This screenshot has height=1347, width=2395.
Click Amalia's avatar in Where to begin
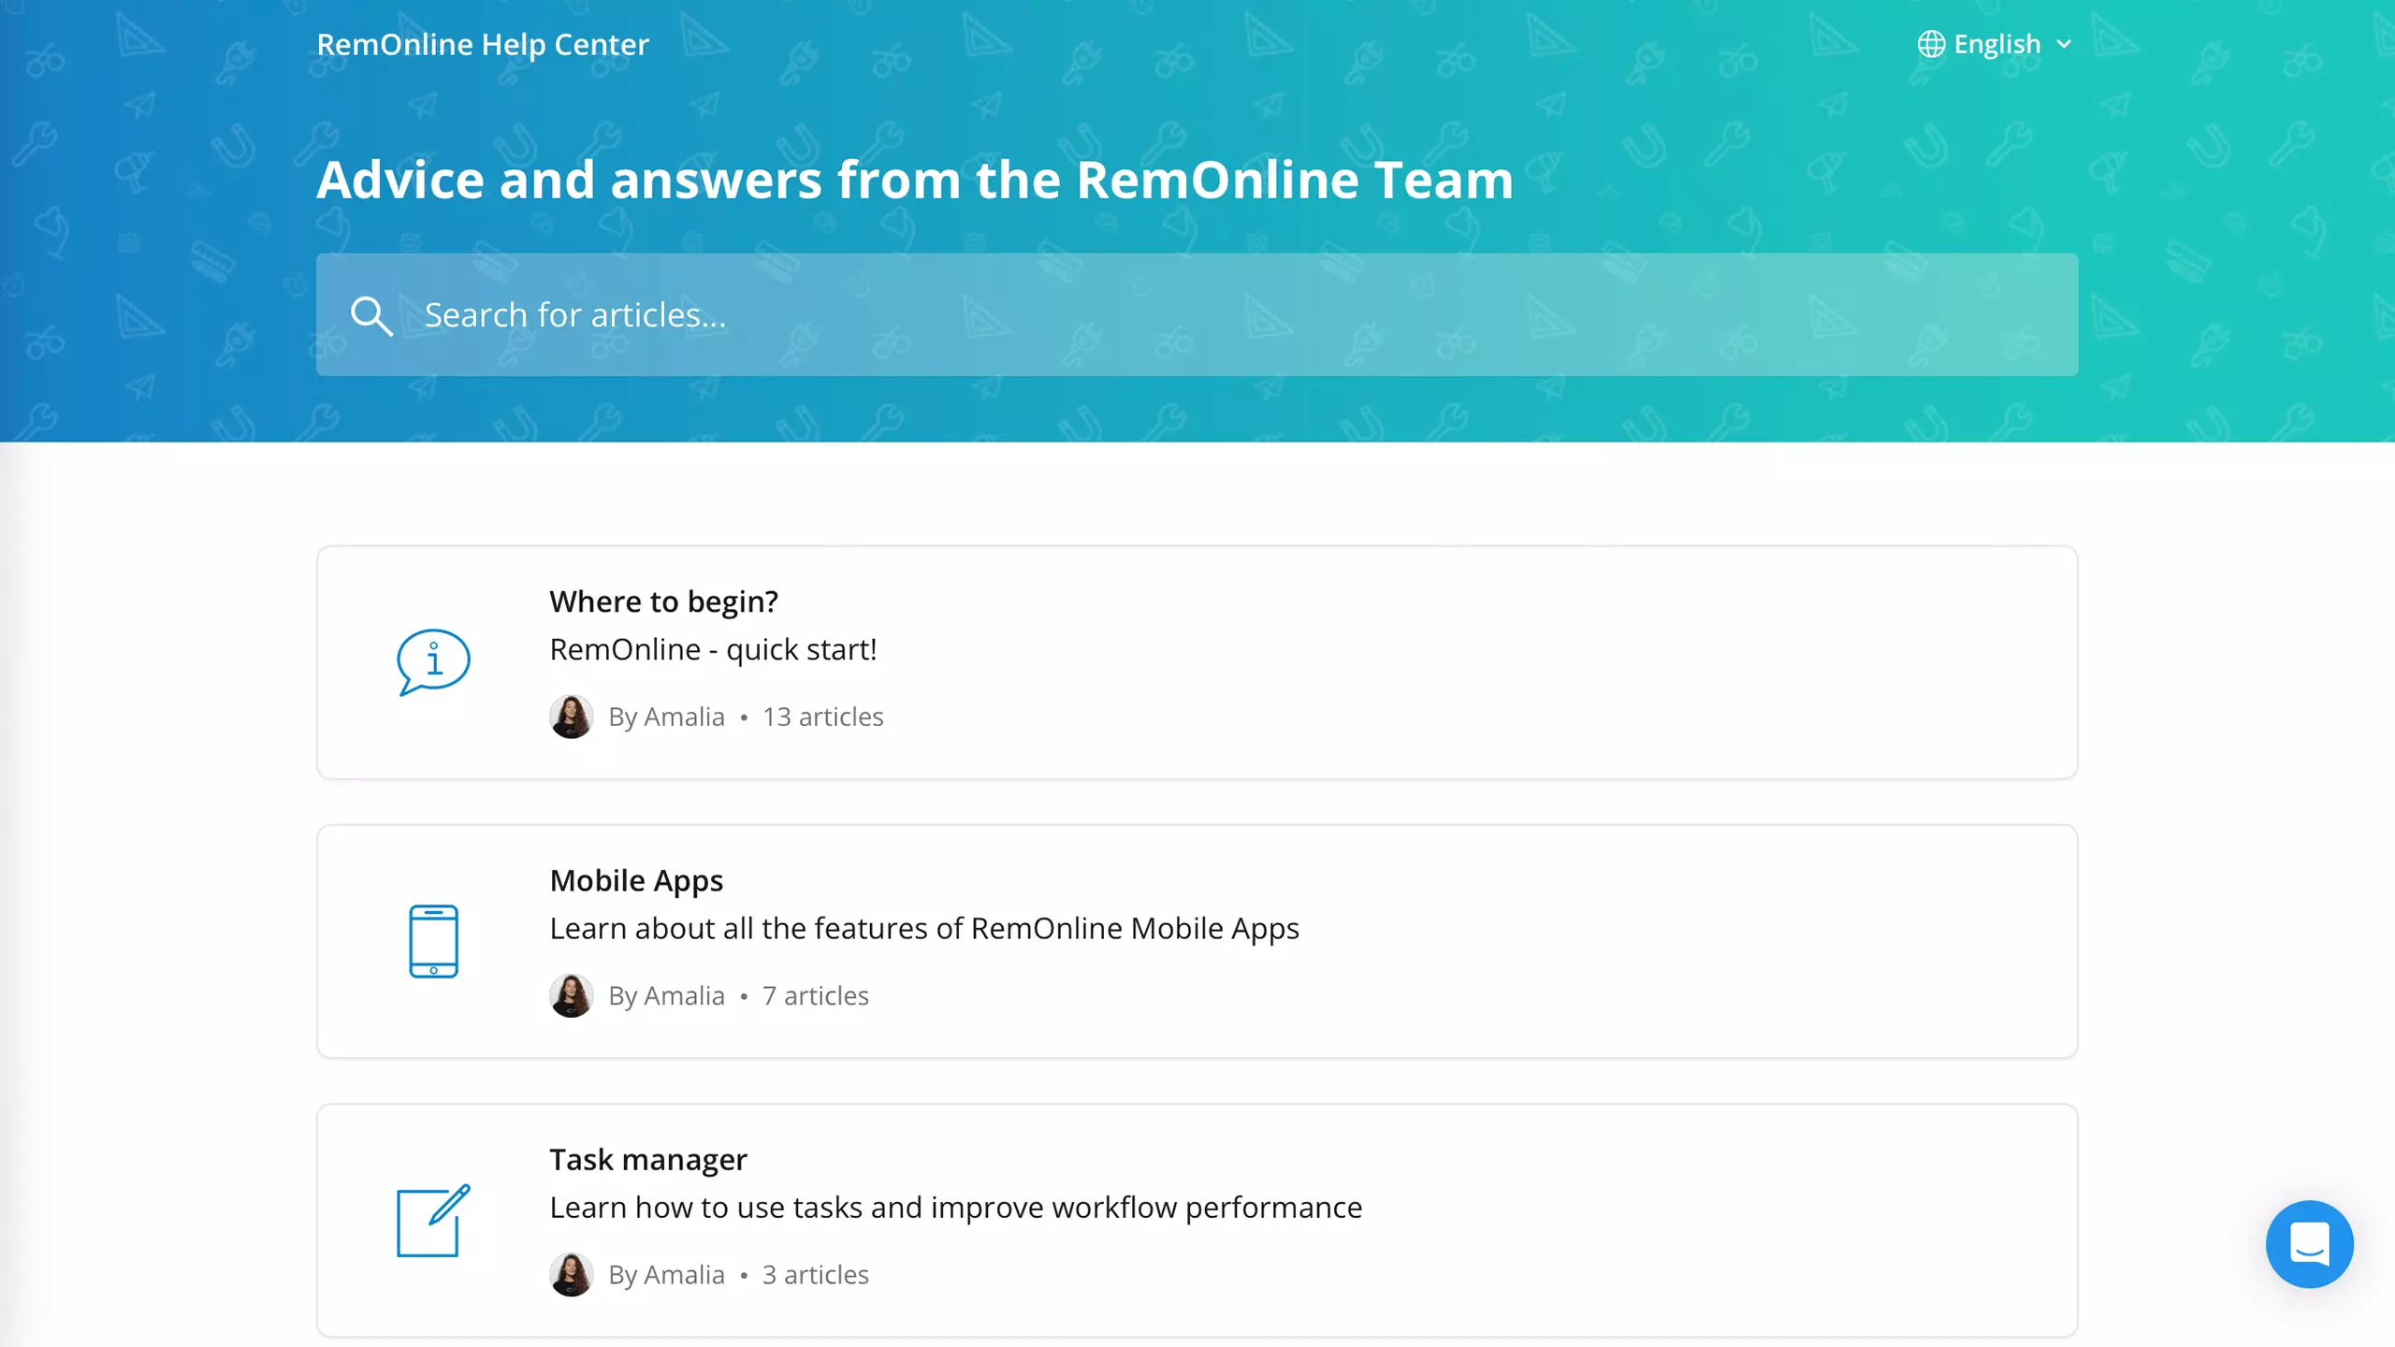[x=571, y=717]
